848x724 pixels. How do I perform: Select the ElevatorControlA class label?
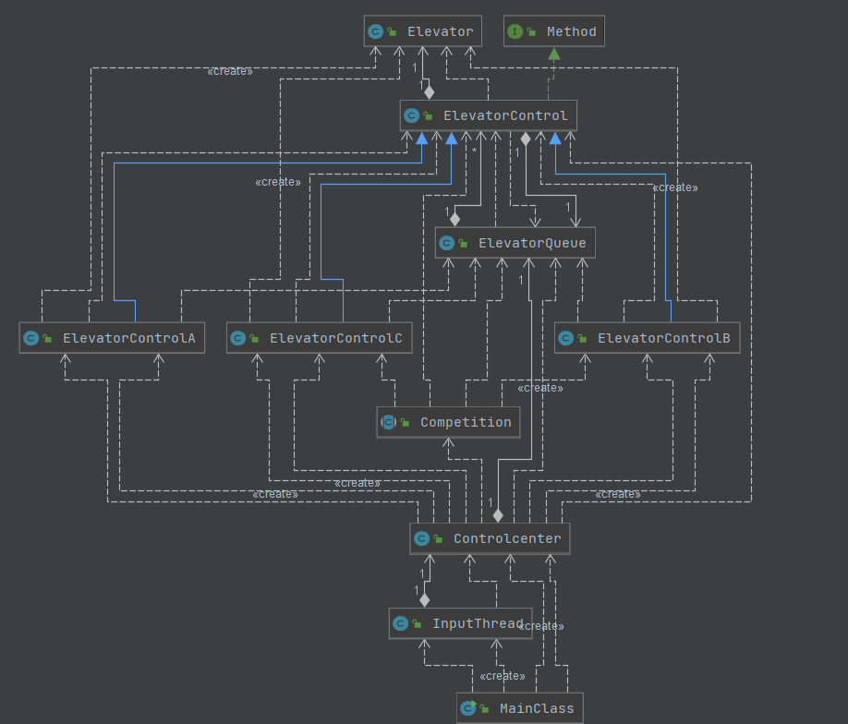(128, 338)
